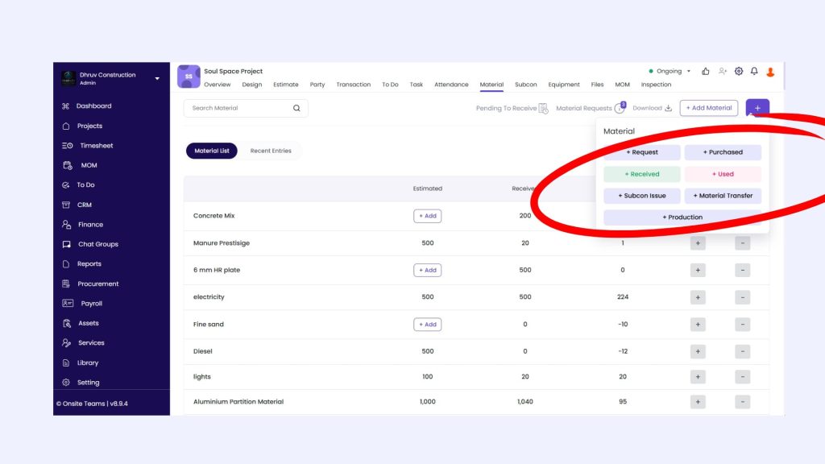Screen dimensions: 825x464
Task: Click the search magnifier icon
Action: coord(296,108)
